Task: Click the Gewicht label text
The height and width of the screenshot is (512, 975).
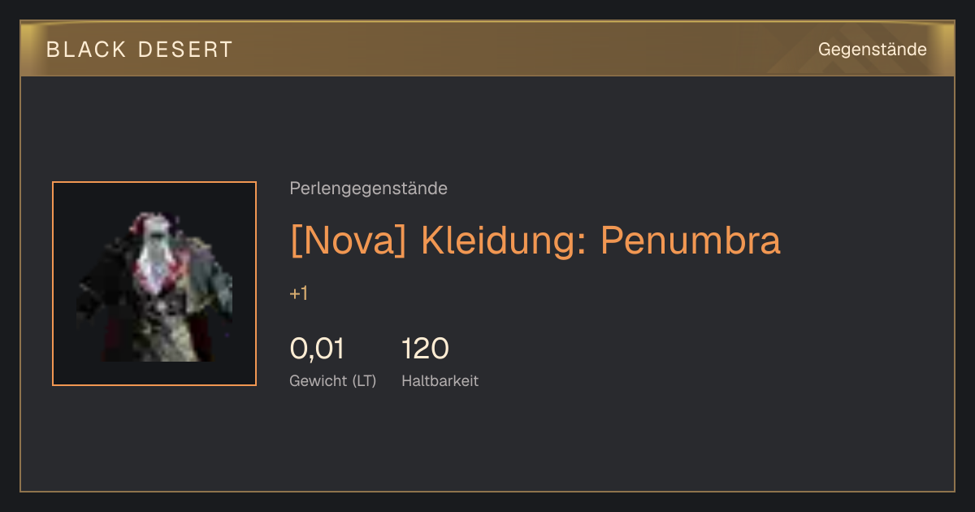Action: (x=318, y=381)
